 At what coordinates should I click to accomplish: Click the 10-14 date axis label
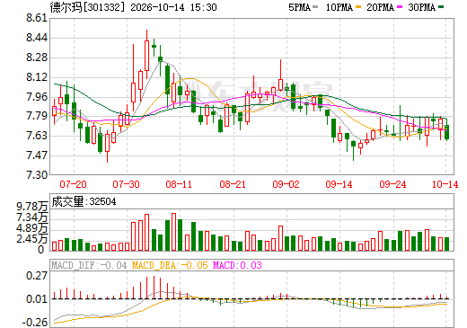(x=445, y=184)
